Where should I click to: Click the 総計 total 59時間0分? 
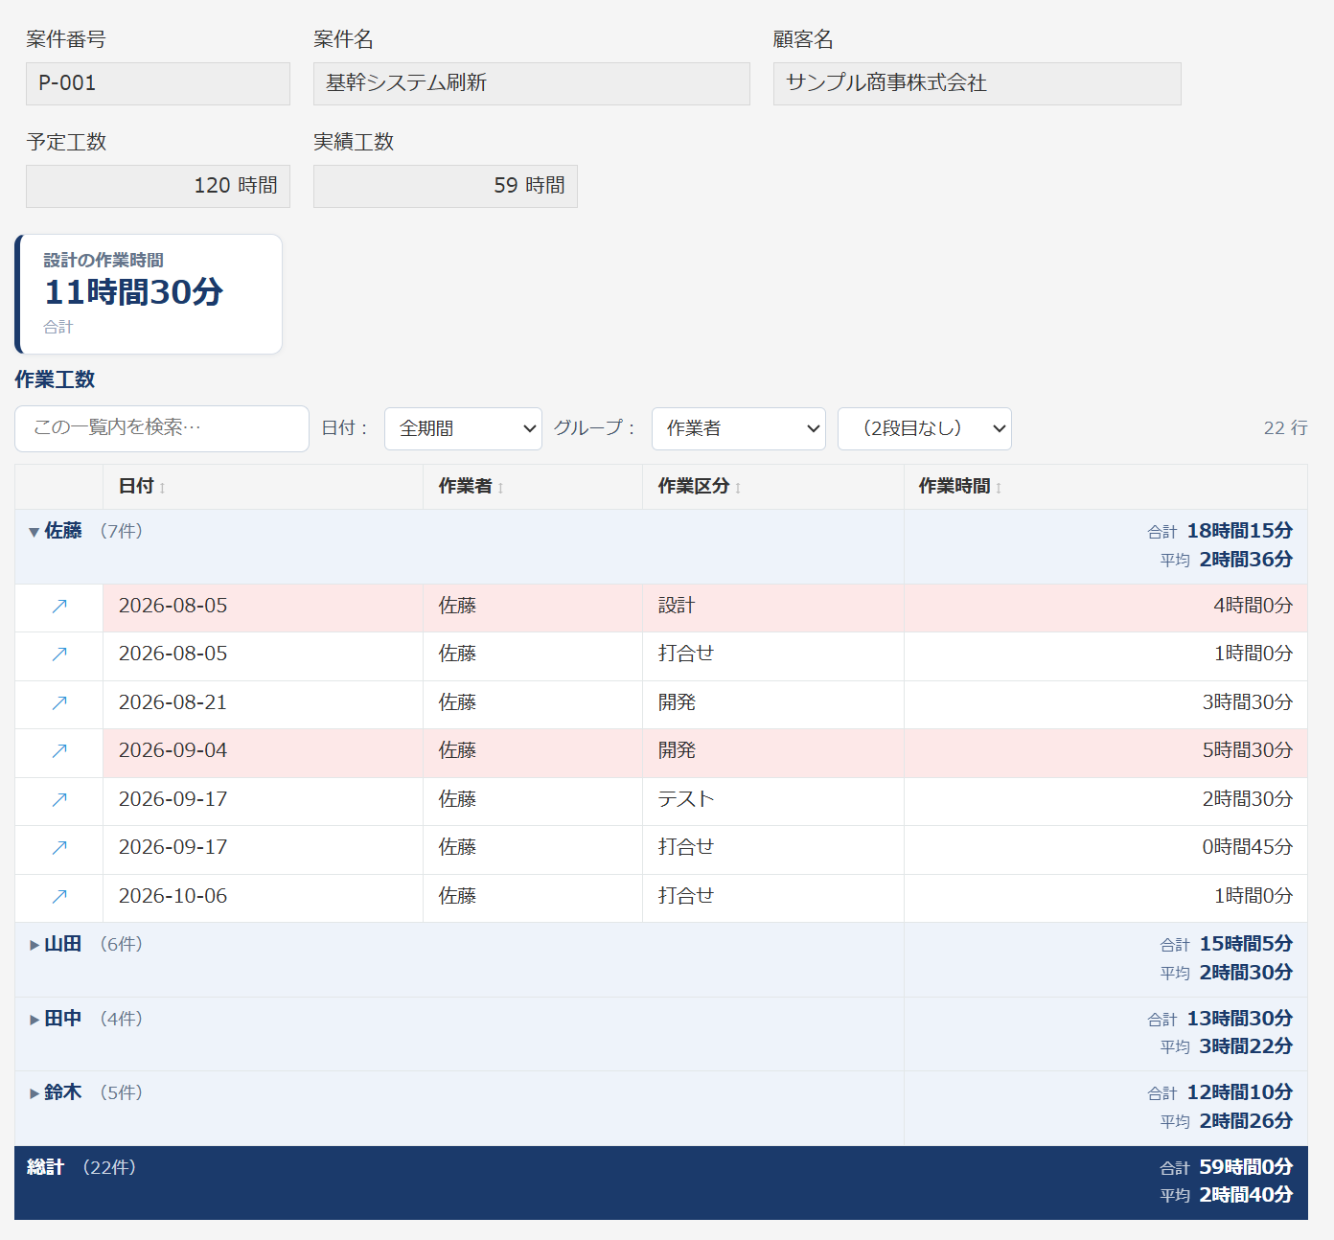pos(1246,1167)
